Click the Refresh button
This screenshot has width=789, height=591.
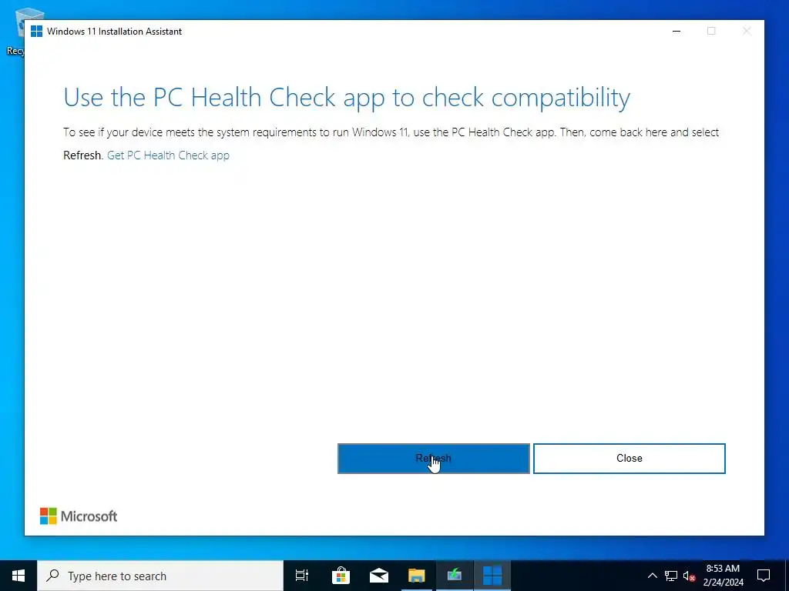[x=433, y=459]
